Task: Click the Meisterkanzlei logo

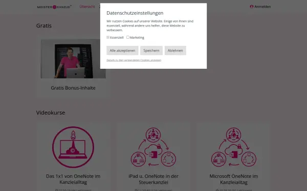Action: tap(54, 7)
